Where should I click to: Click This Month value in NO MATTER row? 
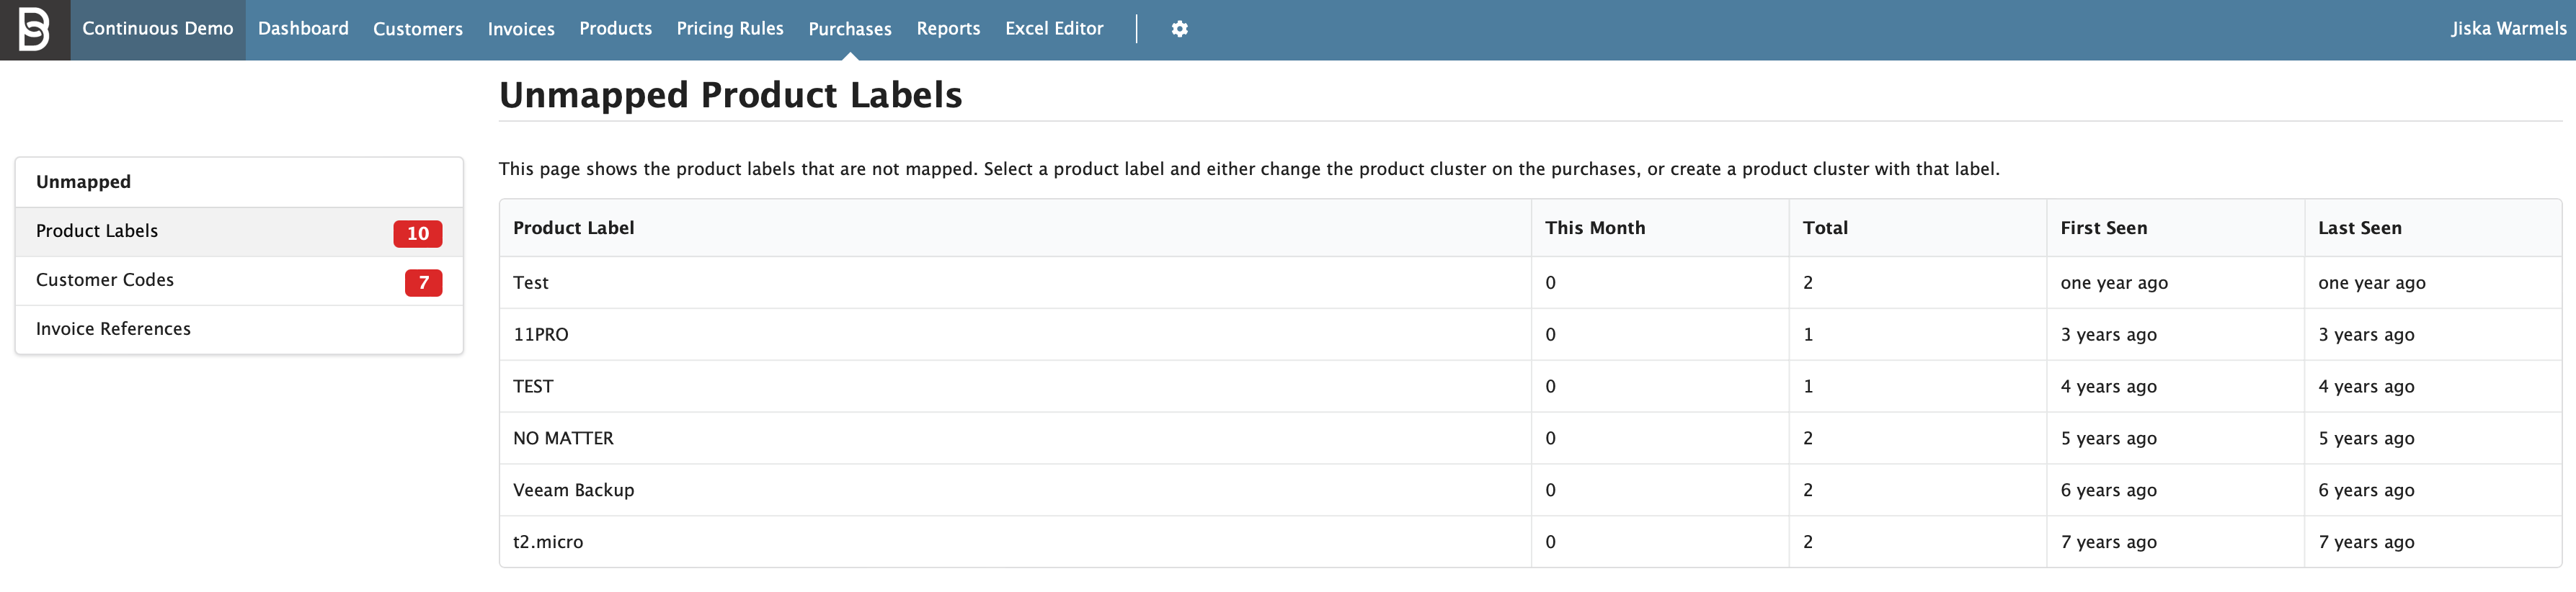point(1550,439)
